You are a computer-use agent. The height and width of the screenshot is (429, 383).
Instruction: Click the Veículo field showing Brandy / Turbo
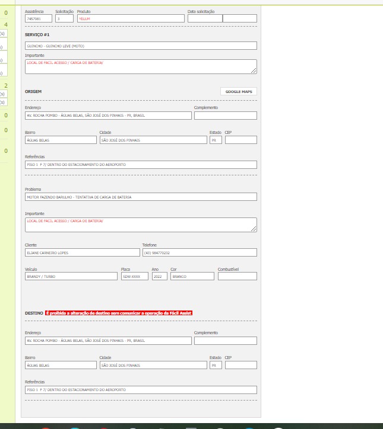(71, 276)
